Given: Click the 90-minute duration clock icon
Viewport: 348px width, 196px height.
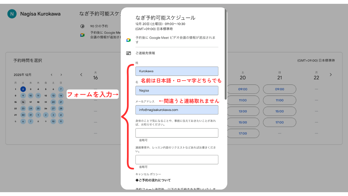Looking at the screenshot, I should coord(82,26).
